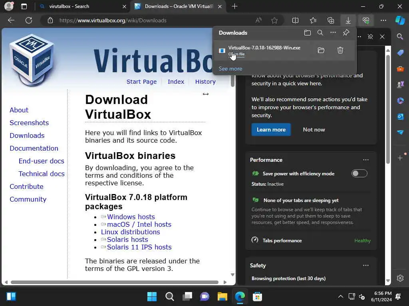The width and height of the screenshot is (409, 306).
Task: Open downloads folder icon in Downloads header
Action: (x=308, y=33)
